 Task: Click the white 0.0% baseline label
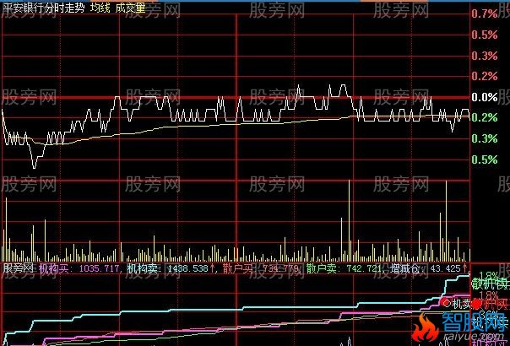(485, 97)
